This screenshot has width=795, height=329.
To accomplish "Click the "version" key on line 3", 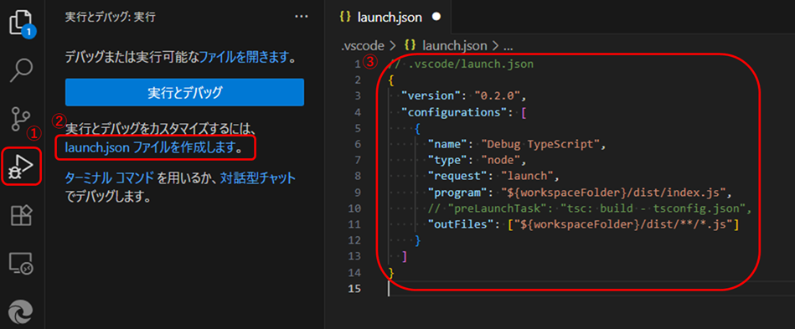I will [431, 95].
